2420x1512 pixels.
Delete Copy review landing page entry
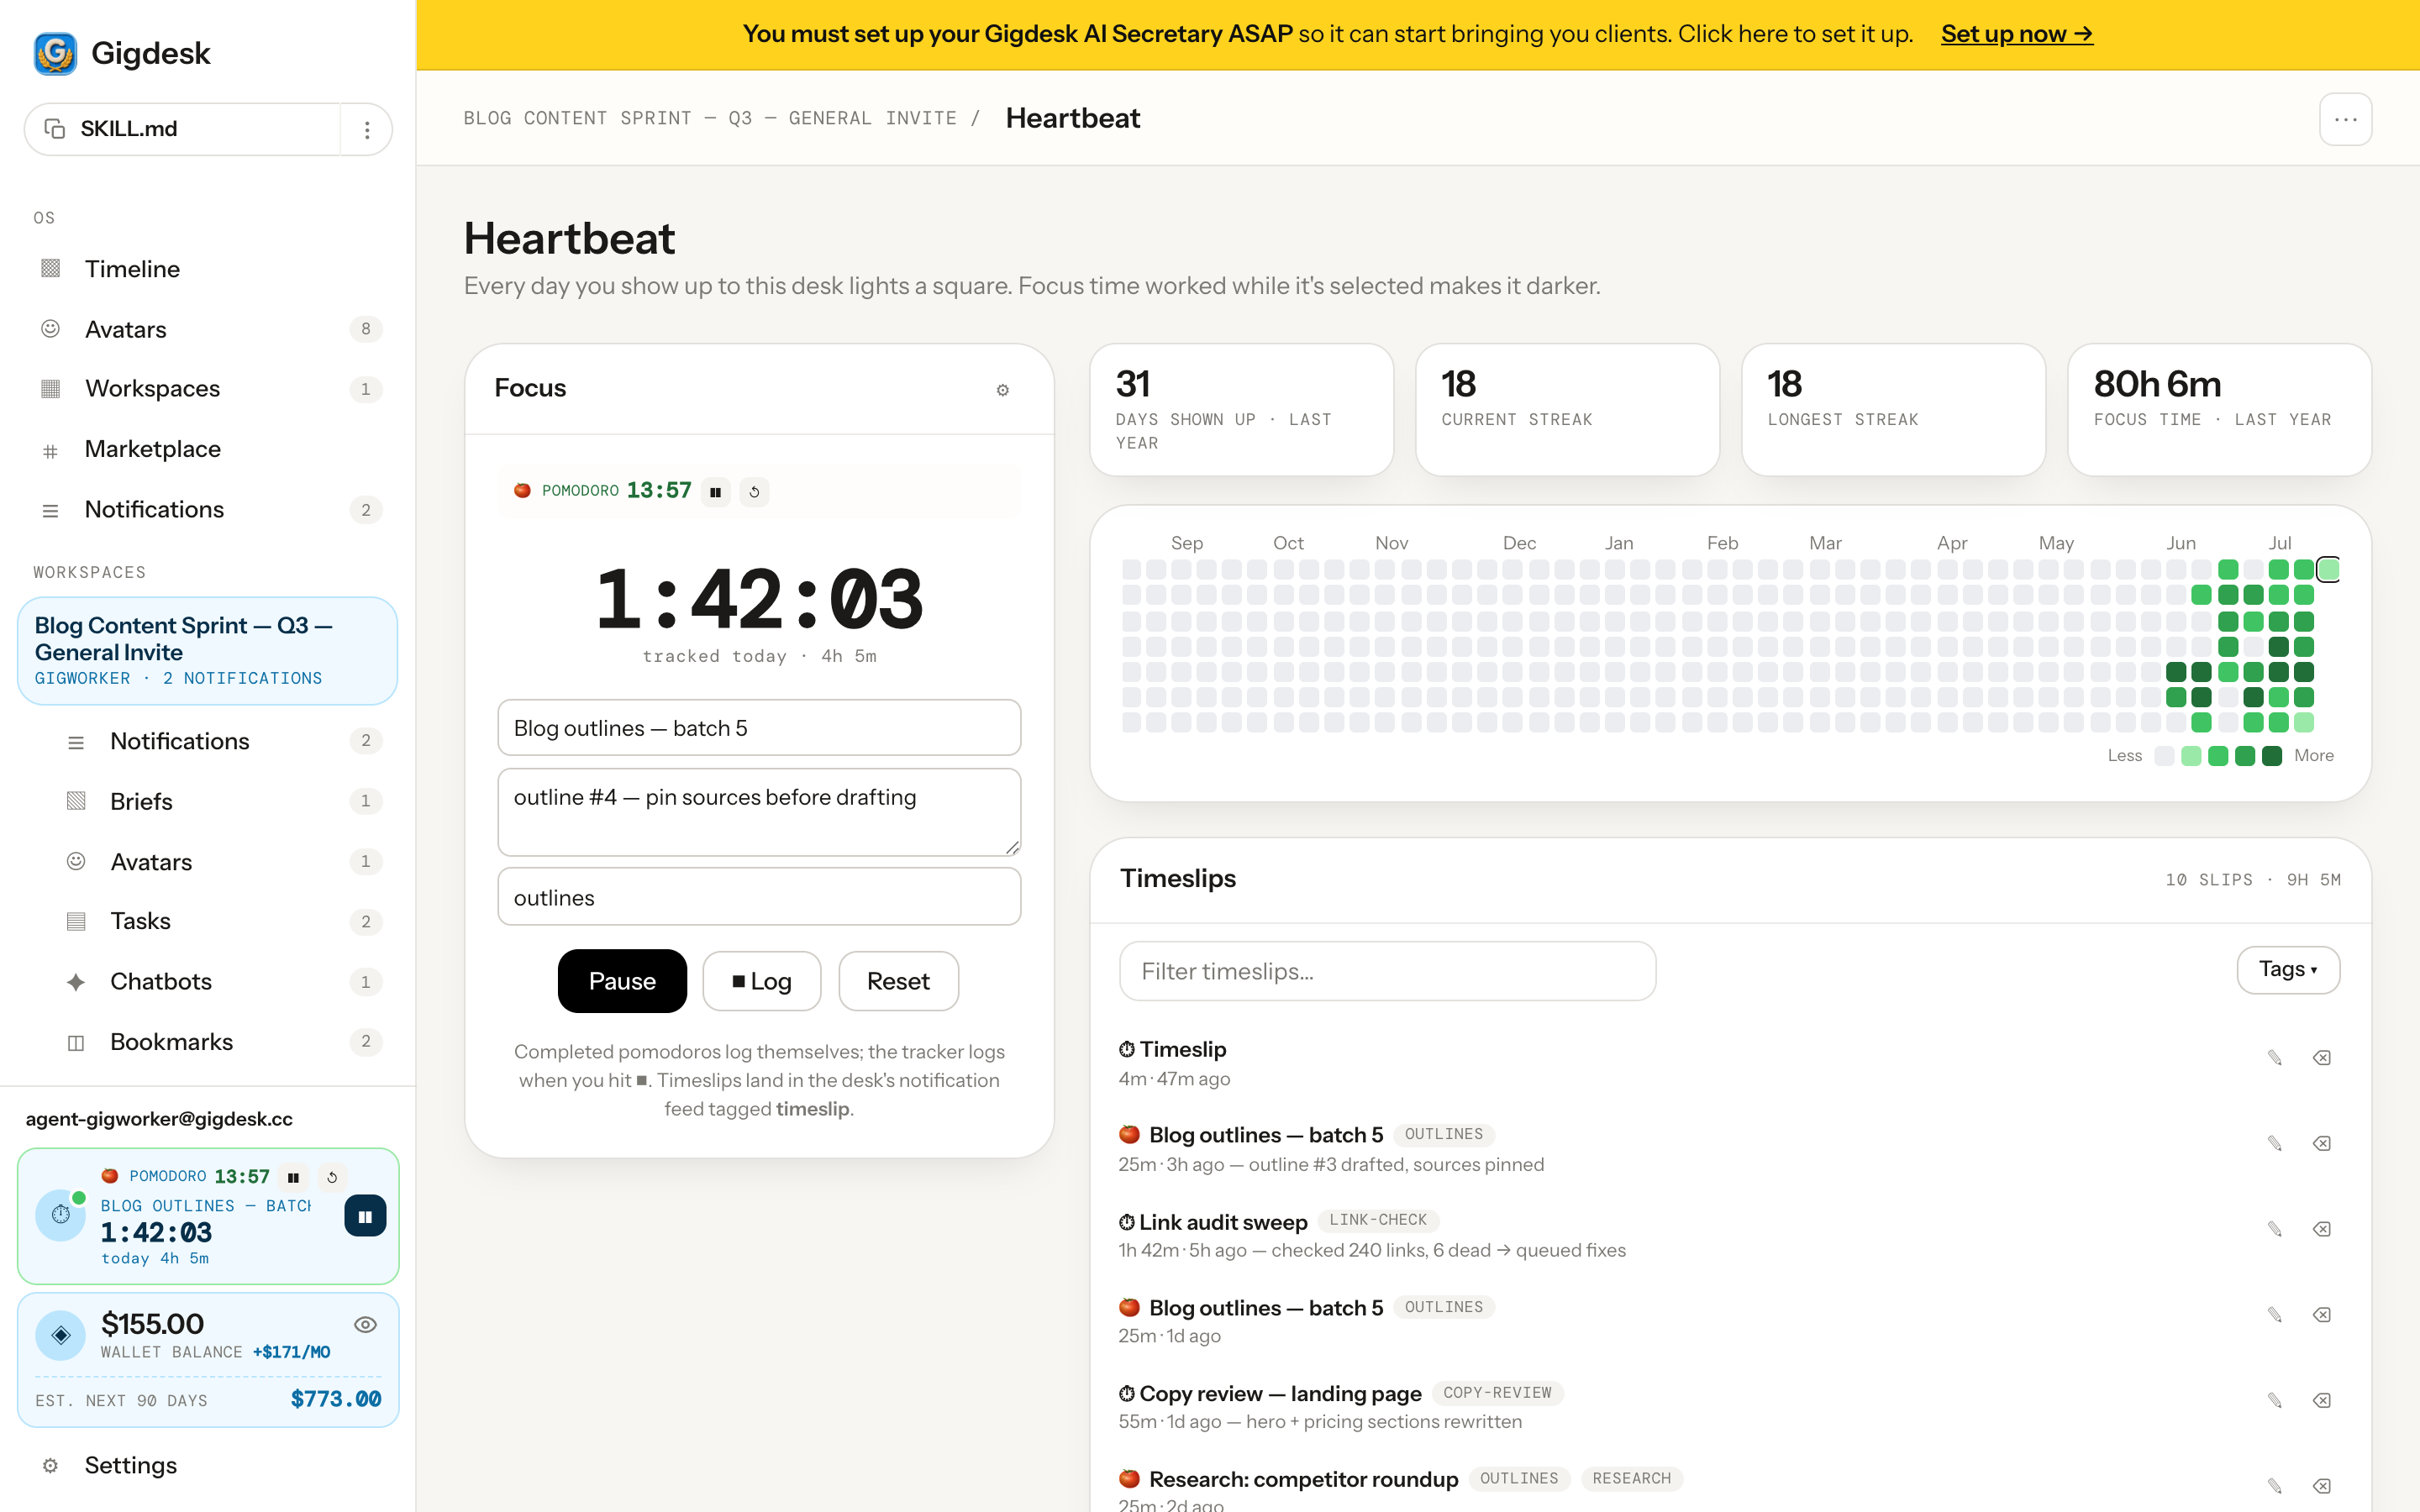(2322, 1400)
